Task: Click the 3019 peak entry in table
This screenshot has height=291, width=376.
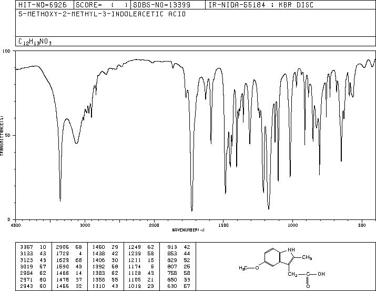Action: pyautogui.click(x=33, y=266)
